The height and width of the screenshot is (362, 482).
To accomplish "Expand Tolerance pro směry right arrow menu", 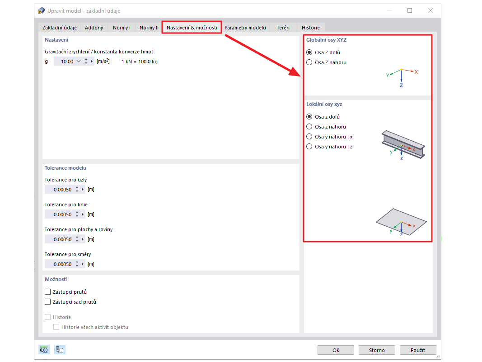I will [x=82, y=264].
